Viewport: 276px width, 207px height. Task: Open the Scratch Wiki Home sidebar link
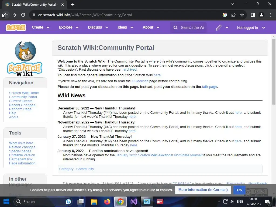point(24,93)
